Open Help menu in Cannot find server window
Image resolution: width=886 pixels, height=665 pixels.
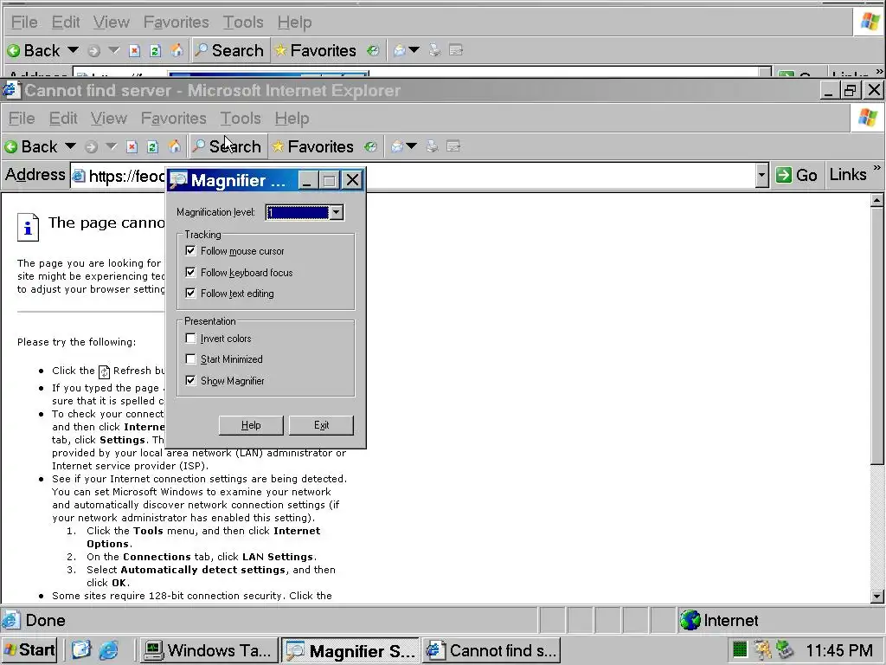292,119
